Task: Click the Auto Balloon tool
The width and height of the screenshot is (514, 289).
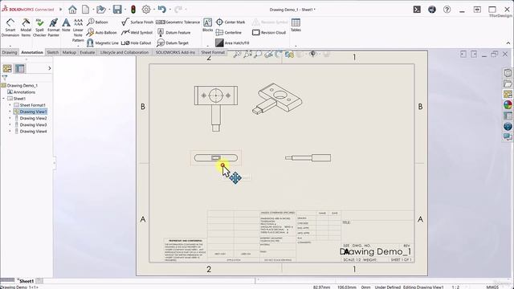Action: (102, 32)
